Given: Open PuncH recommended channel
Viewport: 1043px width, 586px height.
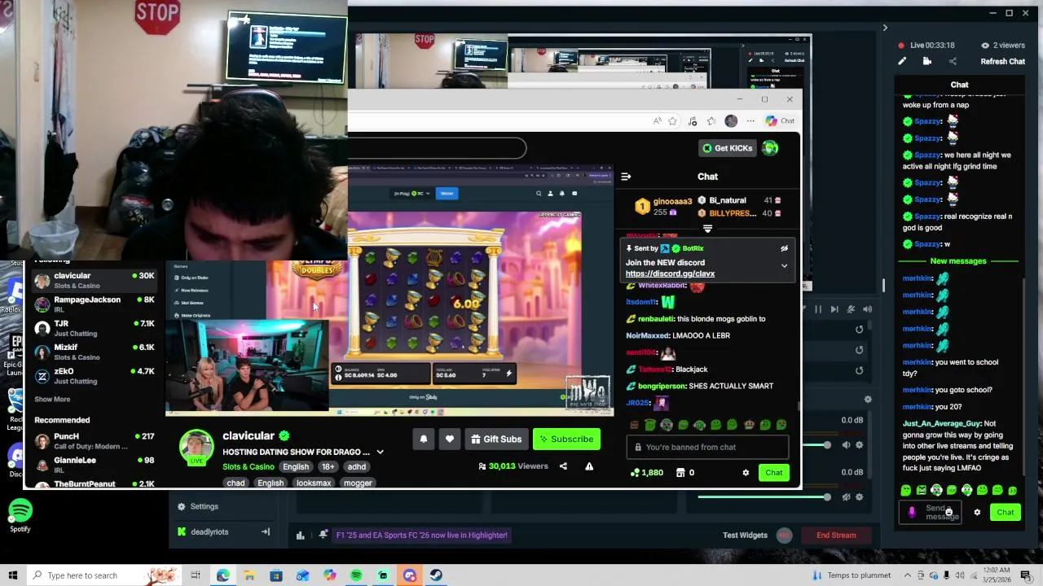Looking at the screenshot, I should pyautogui.click(x=94, y=440).
